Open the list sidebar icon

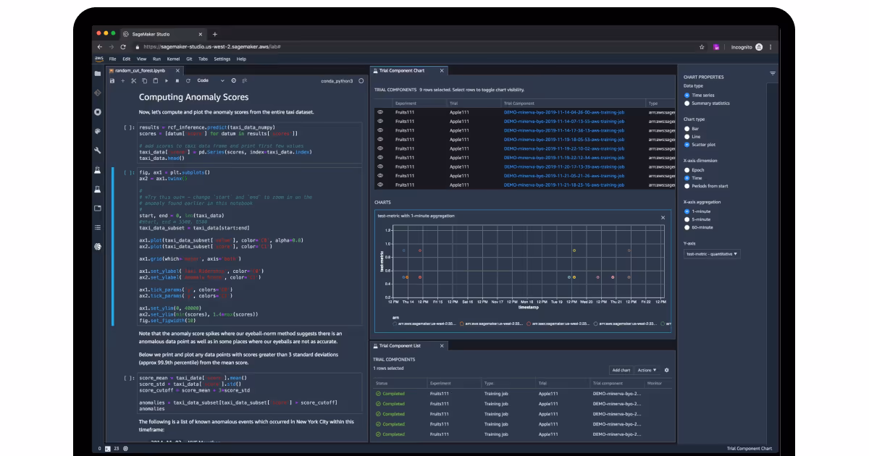click(x=97, y=227)
